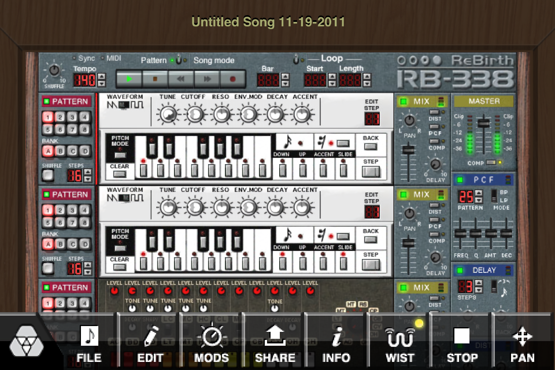Increase Tempo with the up arrow
Image resolution: width=555 pixels, height=370 pixels.
pos(101,77)
